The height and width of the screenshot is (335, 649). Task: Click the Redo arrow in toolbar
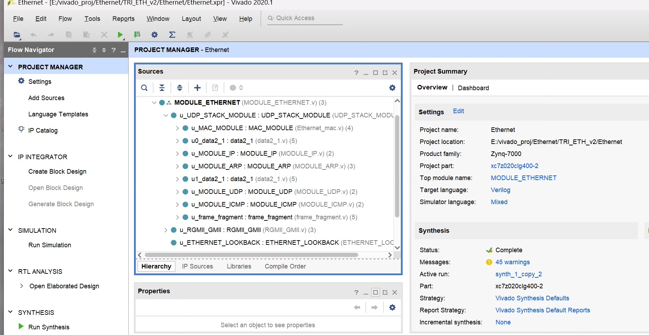[51, 35]
